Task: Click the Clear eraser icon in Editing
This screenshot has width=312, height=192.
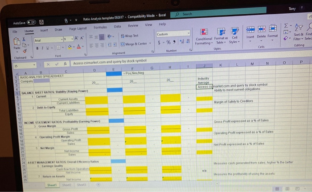Action: pyautogui.click(x=286, y=38)
